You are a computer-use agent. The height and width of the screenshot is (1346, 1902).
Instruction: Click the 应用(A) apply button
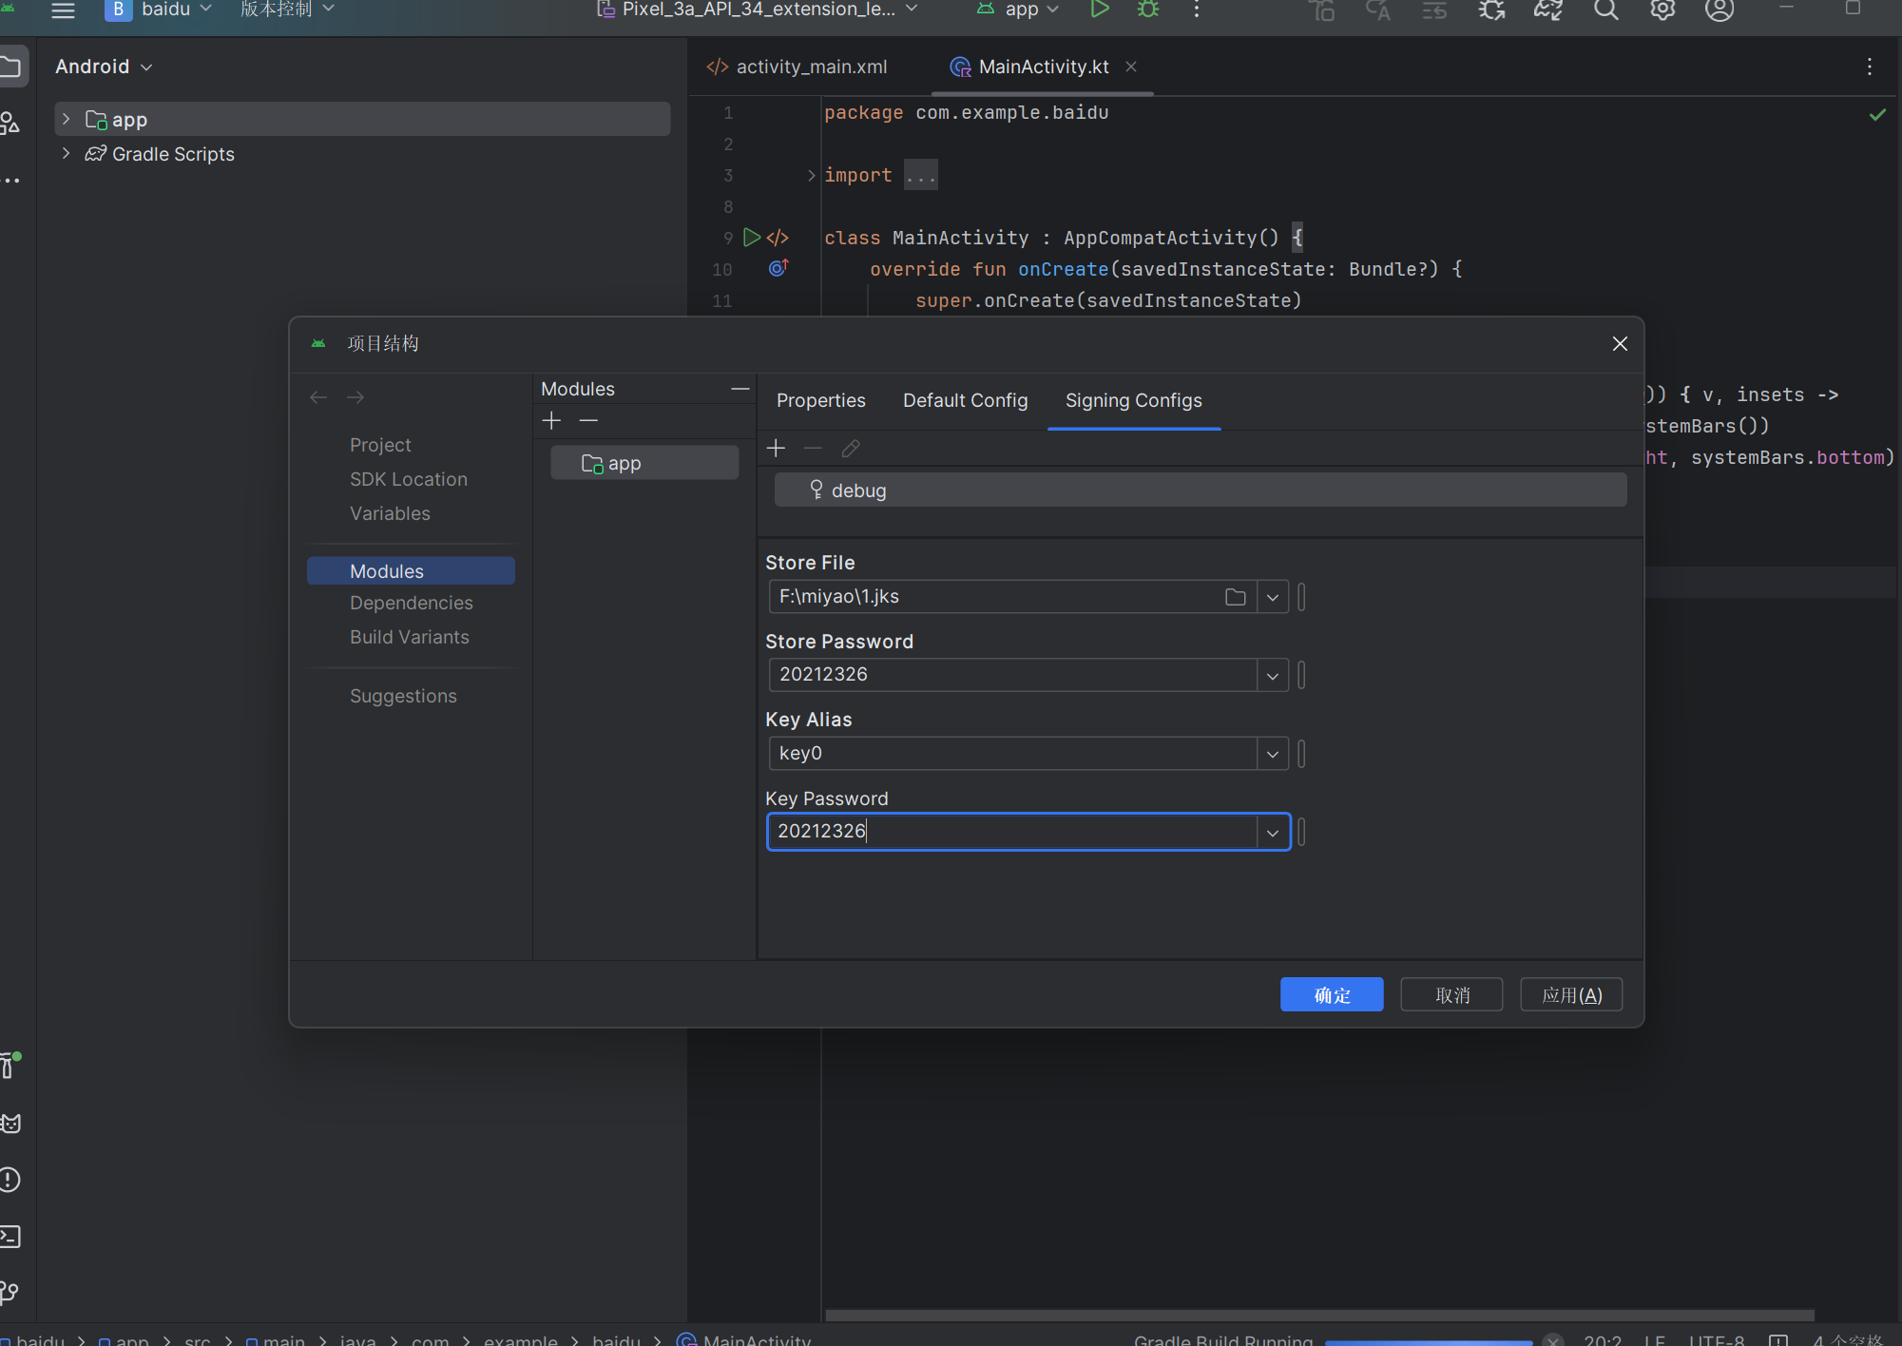(x=1571, y=995)
